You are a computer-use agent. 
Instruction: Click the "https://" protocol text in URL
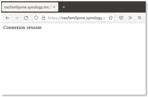coord(55,18)
